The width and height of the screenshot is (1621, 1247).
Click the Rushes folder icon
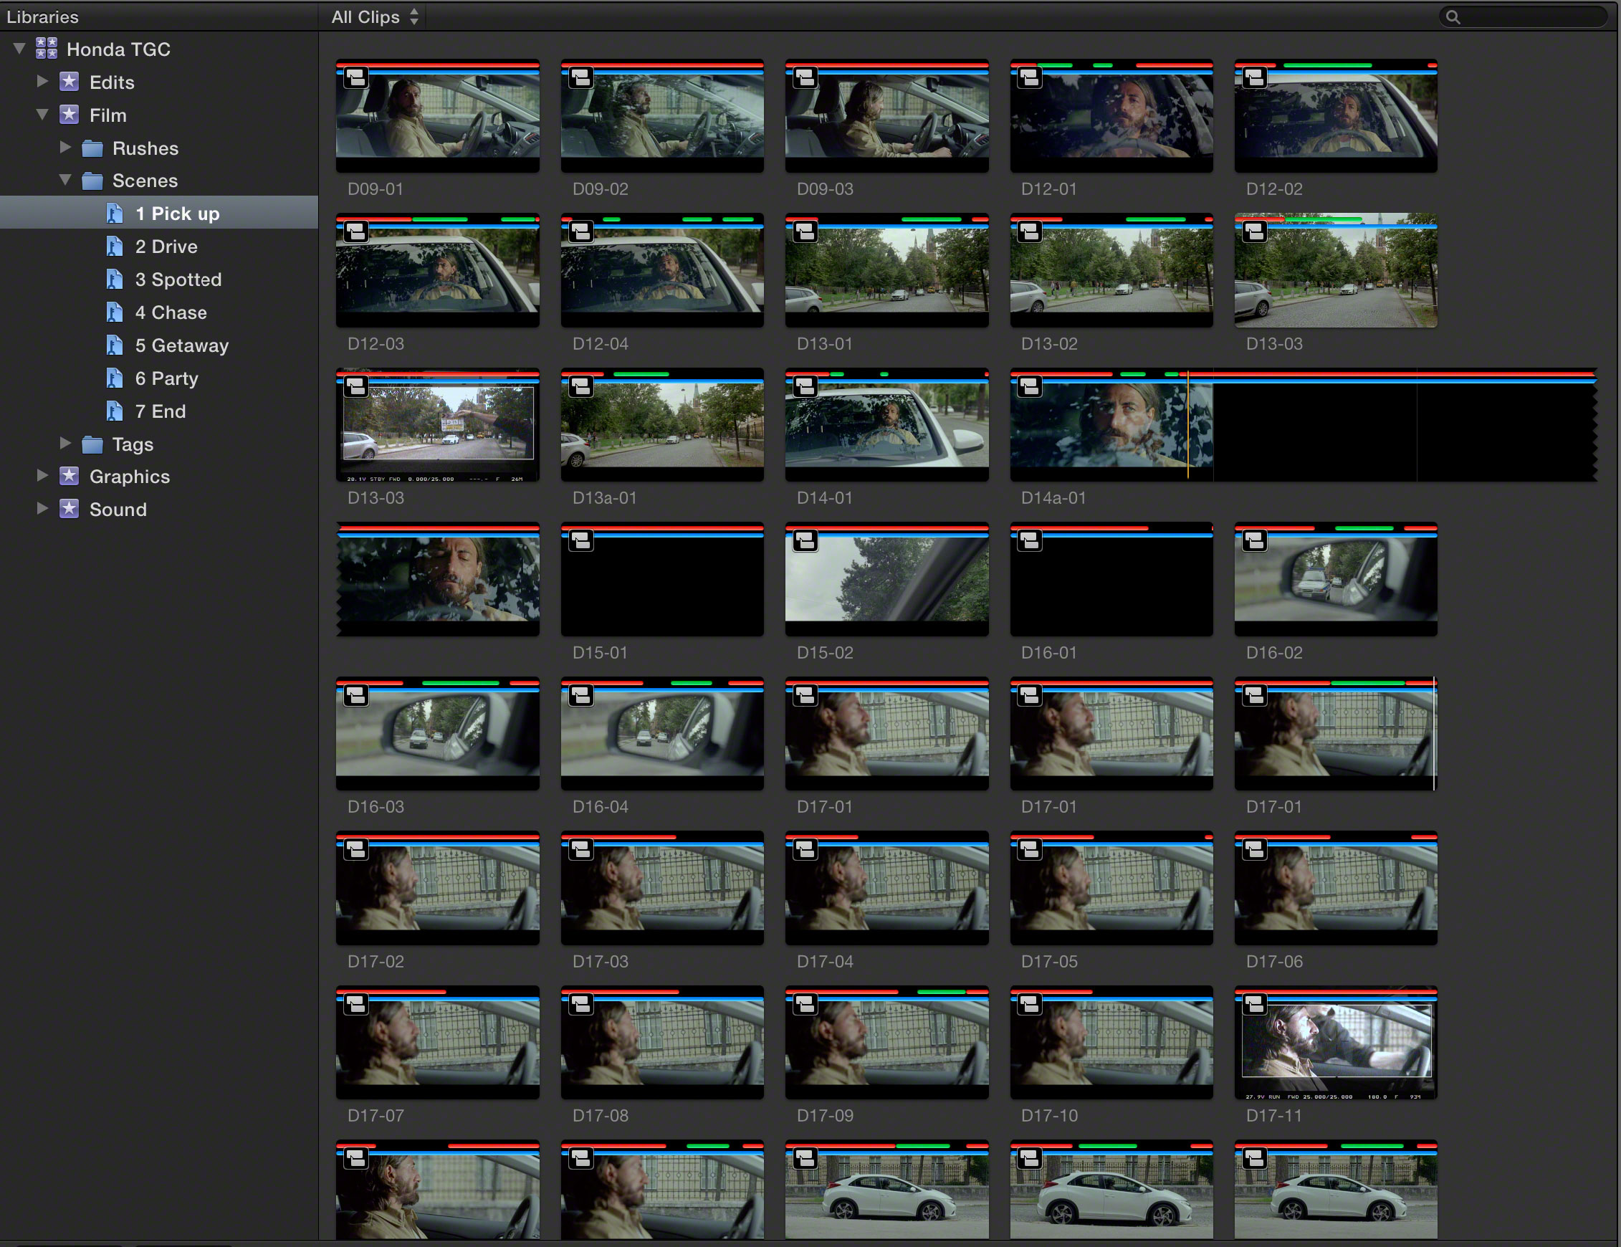coord(92,148)
